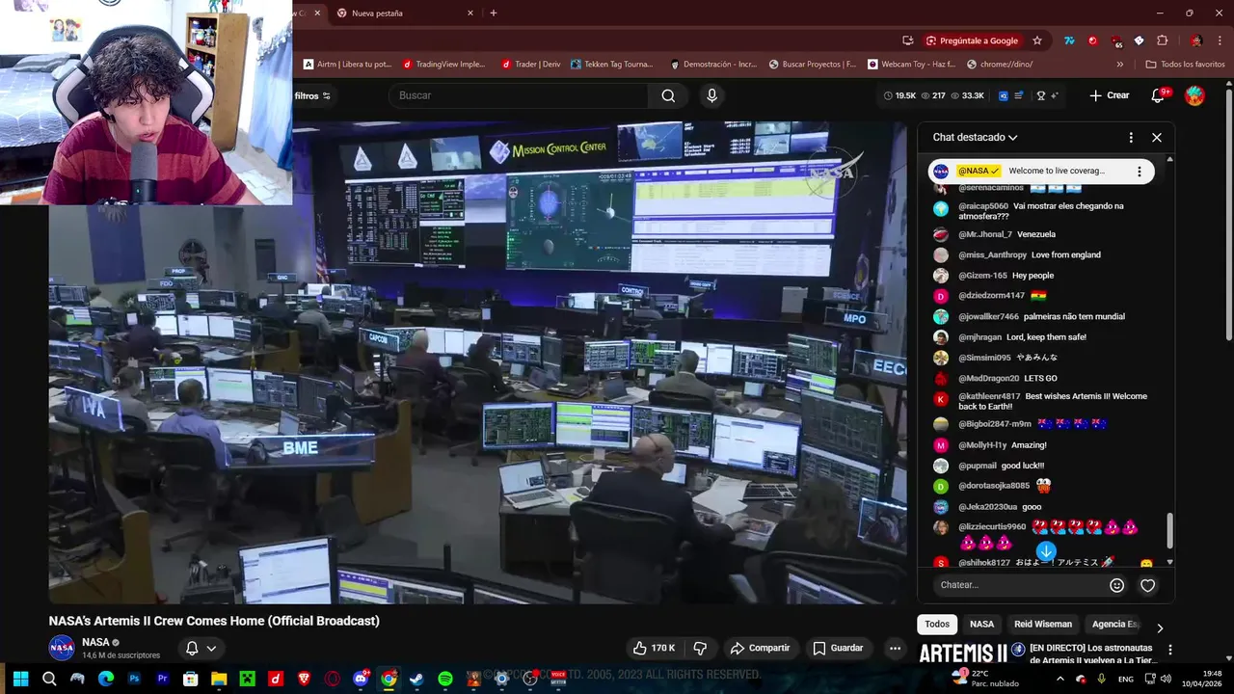This screenshot has height=694, width=1234.
Task: Open YouTube account avatar menu
Action: pyautogui.click(x=1194, y=95)
